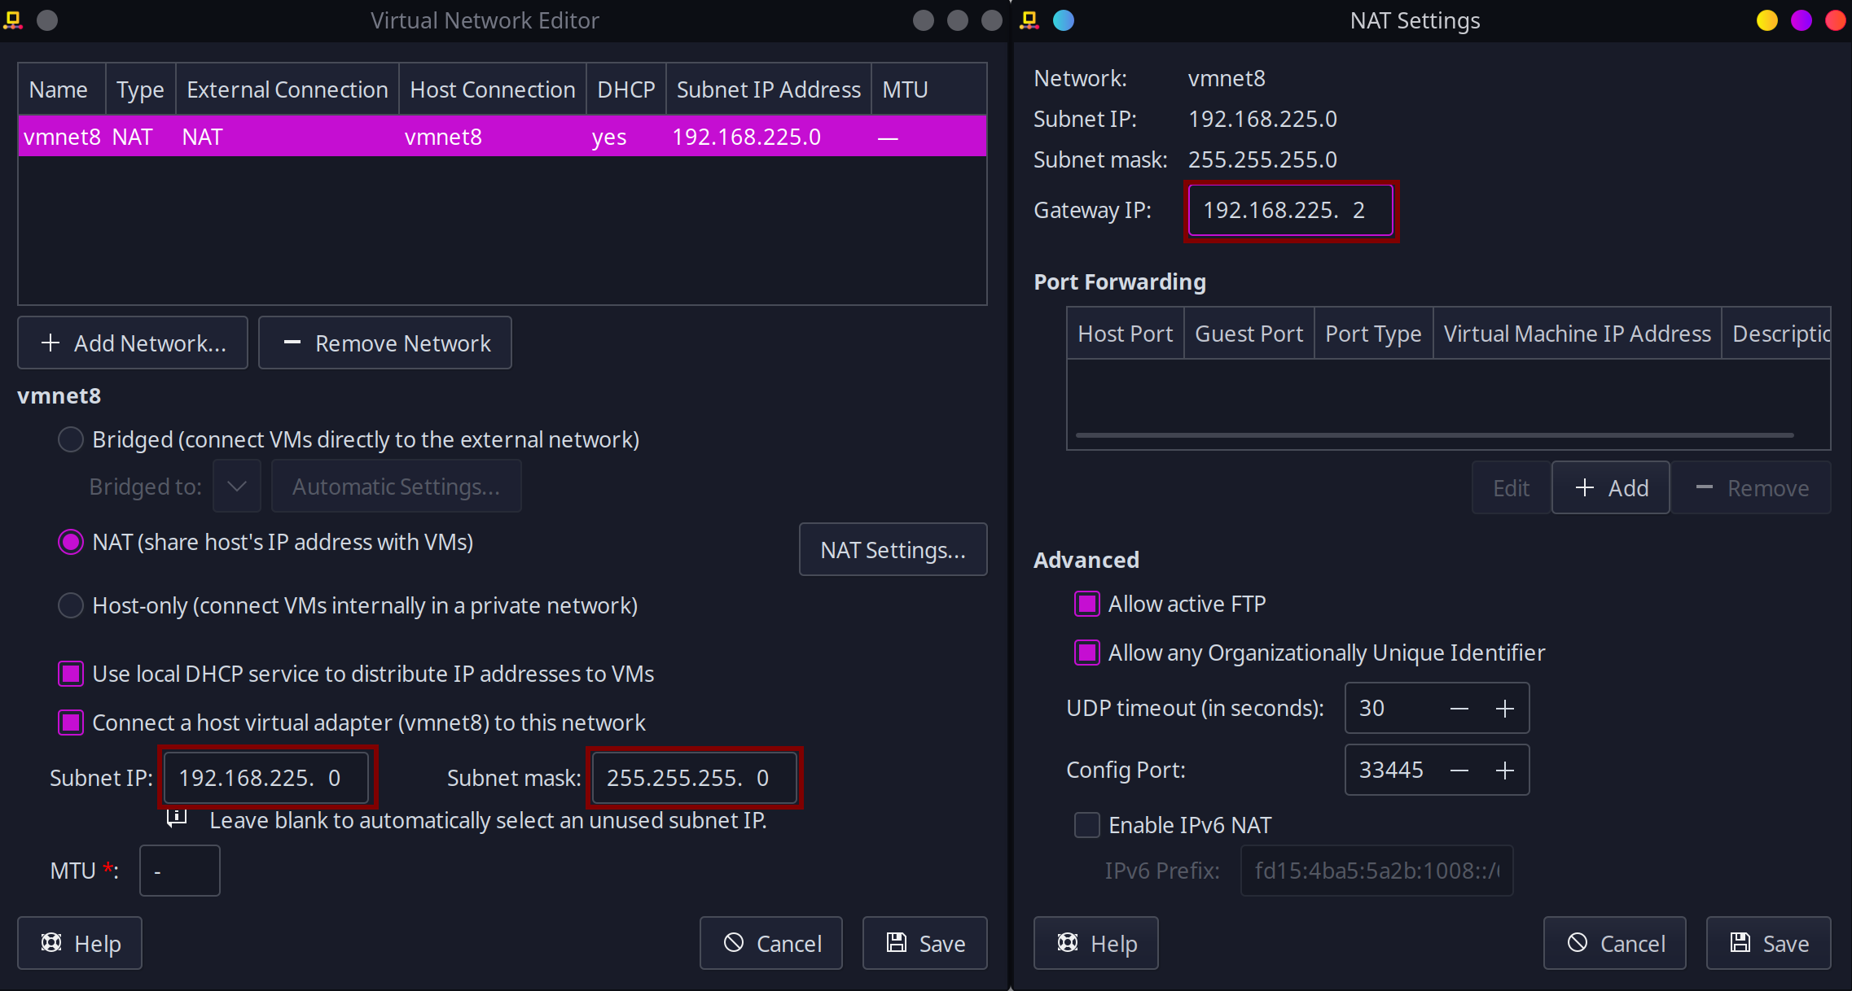Click the minus icon to decrease UDP timeout
The image size is (1852, 991).
[1459, 709]
